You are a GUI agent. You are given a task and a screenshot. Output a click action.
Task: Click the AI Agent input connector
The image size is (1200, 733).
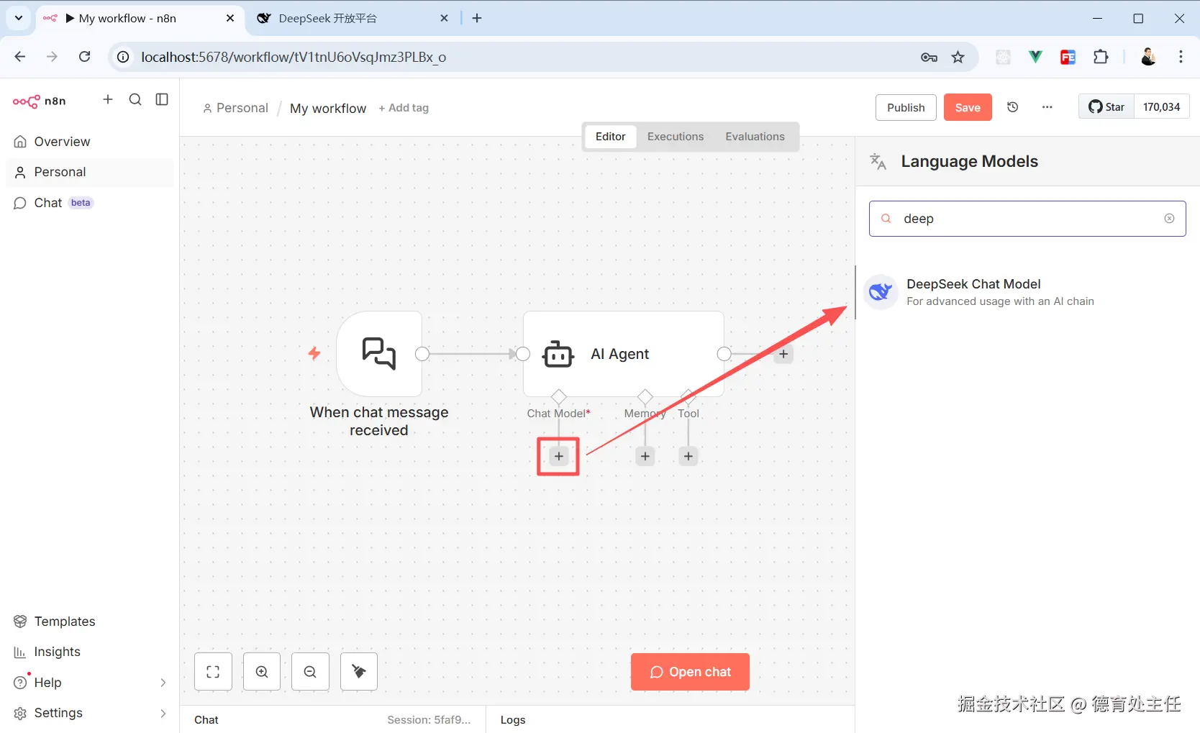click(523, 354)
